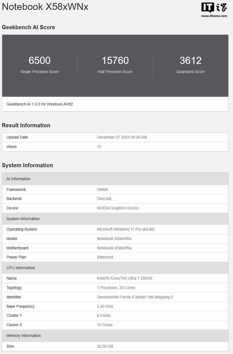Click the 32.00 GB memory size value

pyautogui.click(x=105, y=346)
